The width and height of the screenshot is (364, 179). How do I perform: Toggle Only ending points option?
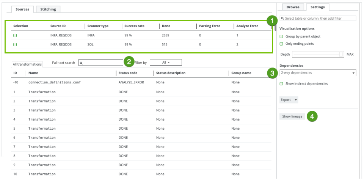tap(281, 44)
